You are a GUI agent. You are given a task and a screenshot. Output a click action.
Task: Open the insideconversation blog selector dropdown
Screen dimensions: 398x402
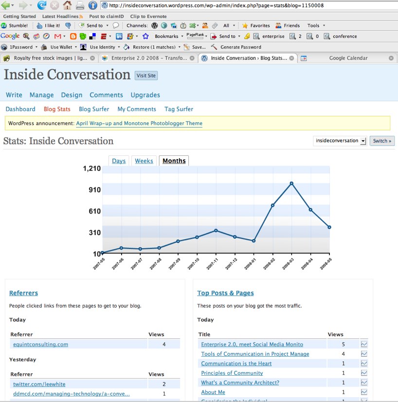pyautogui.click(x=340, y=141)
